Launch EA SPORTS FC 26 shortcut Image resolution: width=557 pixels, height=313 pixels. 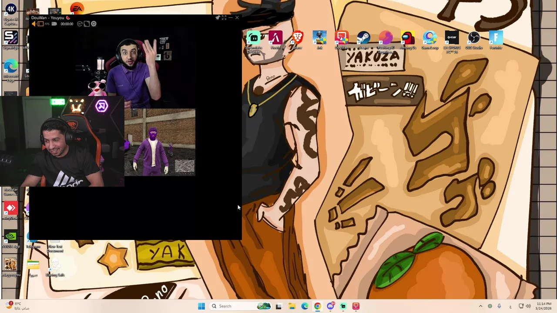(x=452, y=42)
